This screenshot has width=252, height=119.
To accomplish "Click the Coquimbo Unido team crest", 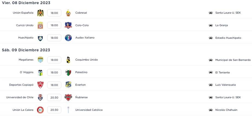I will pos(68,60).
